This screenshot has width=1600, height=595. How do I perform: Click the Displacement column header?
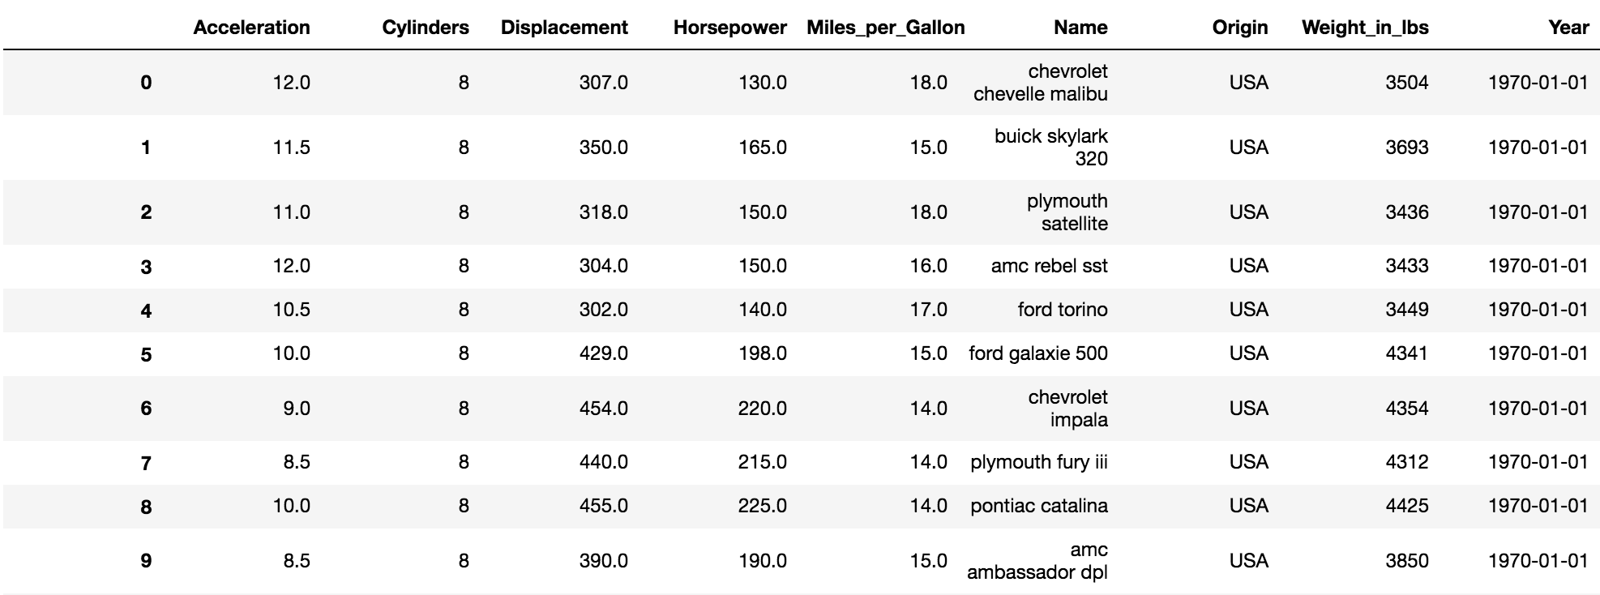pyautogui.click(x=564, y=28)
